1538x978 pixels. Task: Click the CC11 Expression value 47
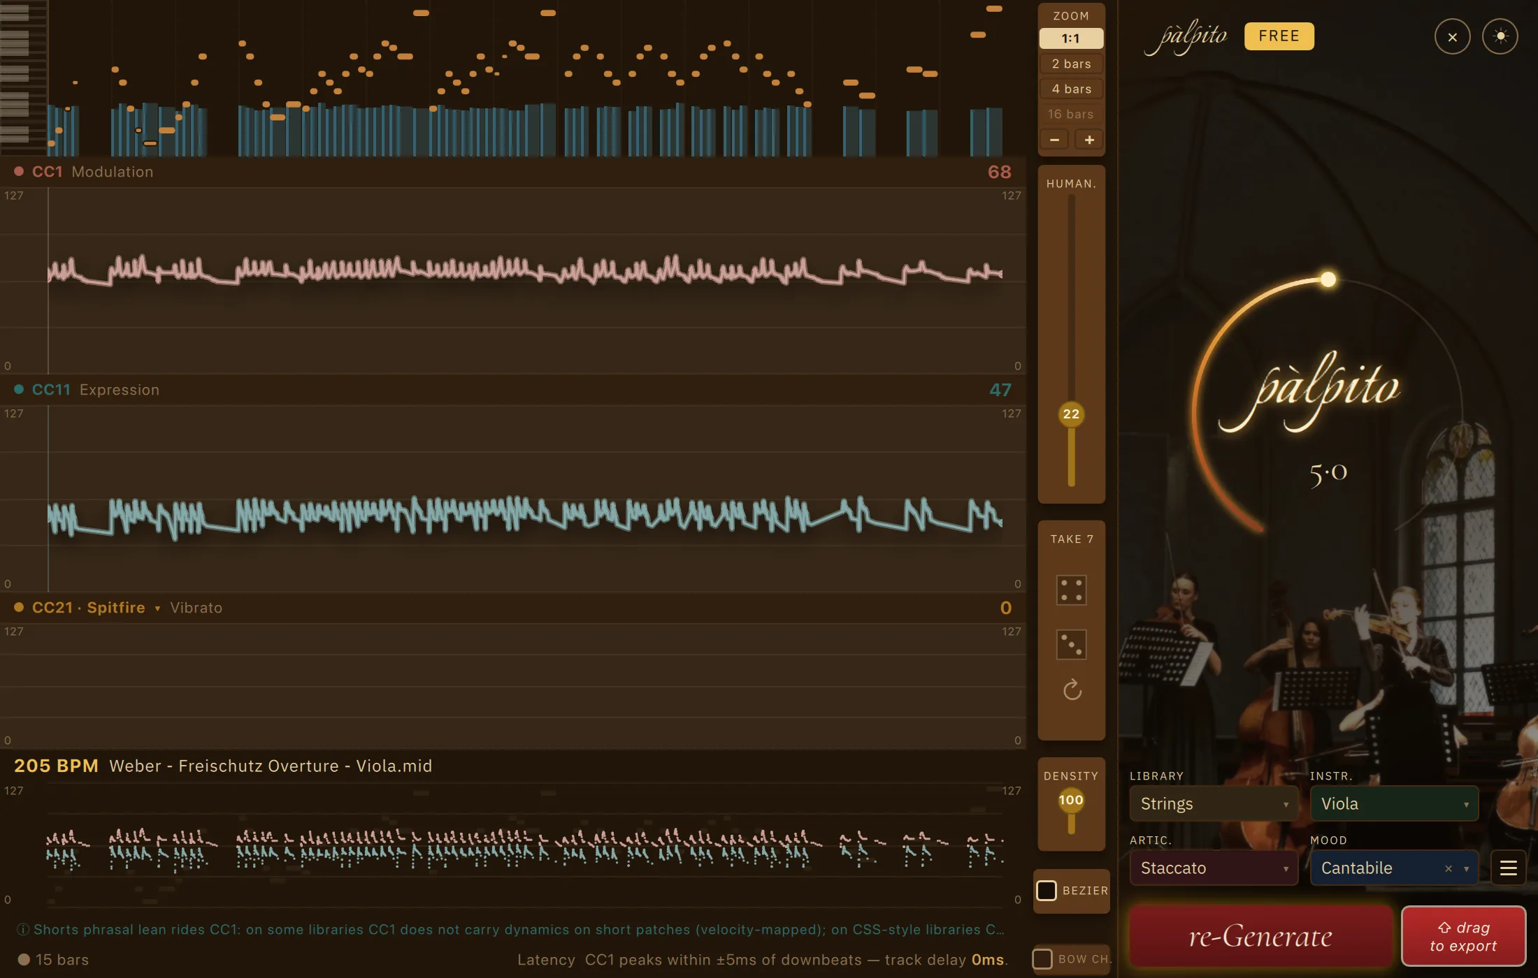pos(1000,390)
